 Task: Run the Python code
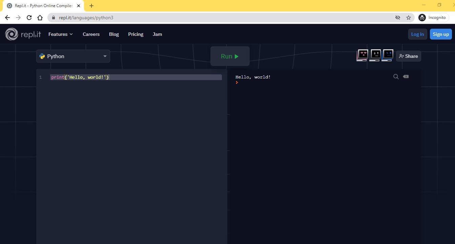click(230, 56)
